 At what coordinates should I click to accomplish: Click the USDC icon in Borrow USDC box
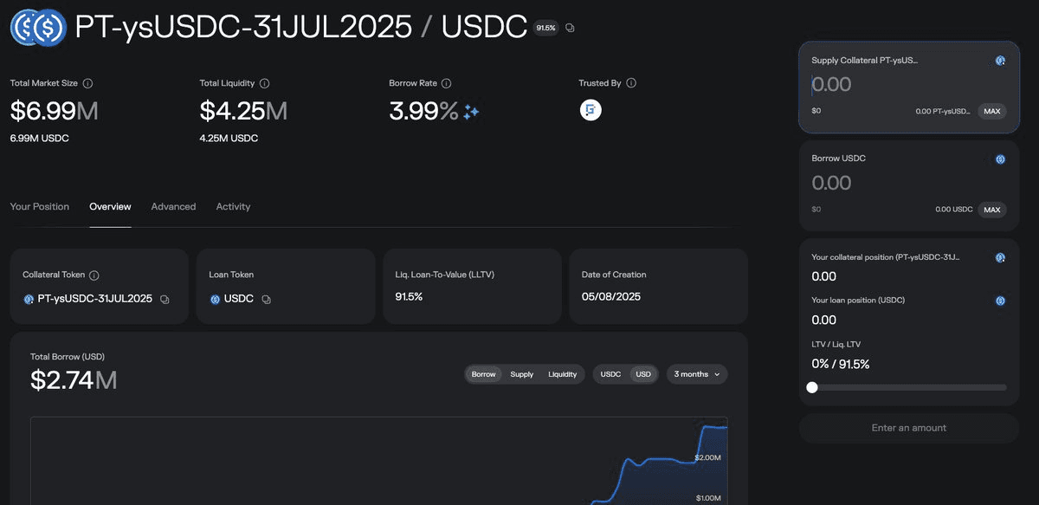[x=1000, y=159]
